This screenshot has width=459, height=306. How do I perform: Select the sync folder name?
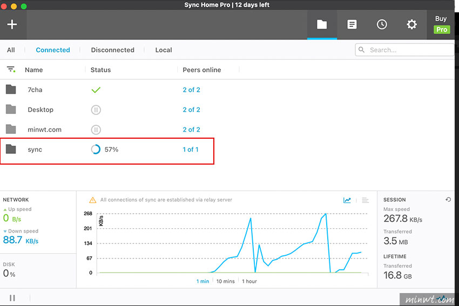(x=35, y=149)
